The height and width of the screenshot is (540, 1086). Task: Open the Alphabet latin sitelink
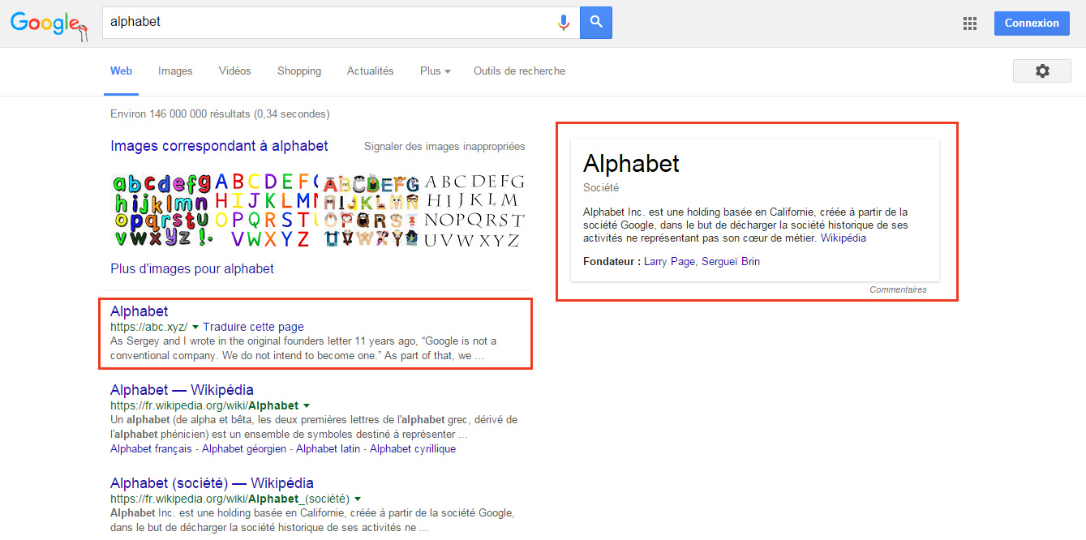[328, 448]
